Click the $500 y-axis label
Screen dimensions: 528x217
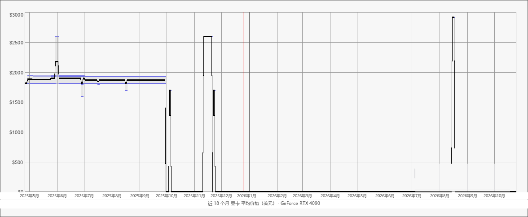pyautogui.click(x=18, y=162)
